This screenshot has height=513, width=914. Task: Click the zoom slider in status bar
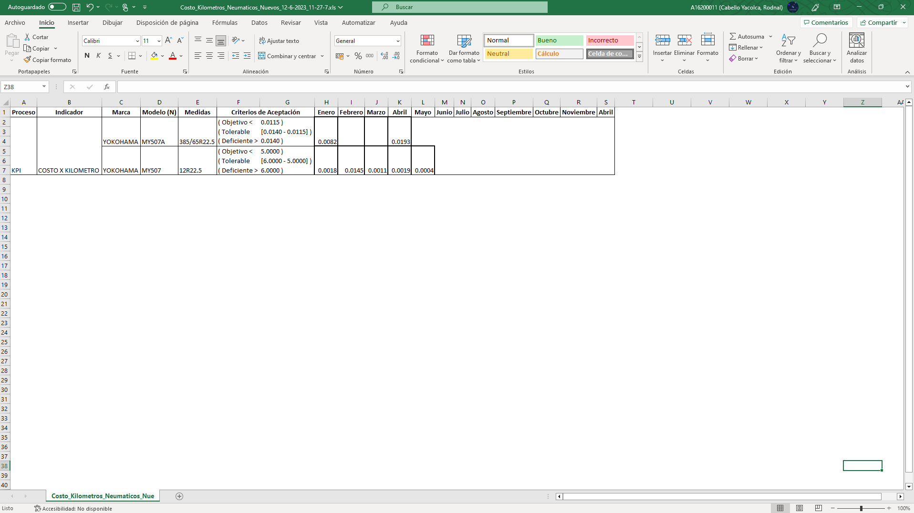(x=861, y=508)
